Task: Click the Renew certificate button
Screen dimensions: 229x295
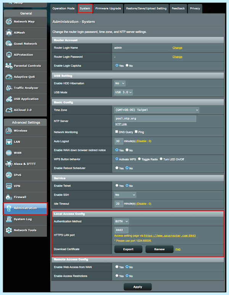Action: click(160, 249)
